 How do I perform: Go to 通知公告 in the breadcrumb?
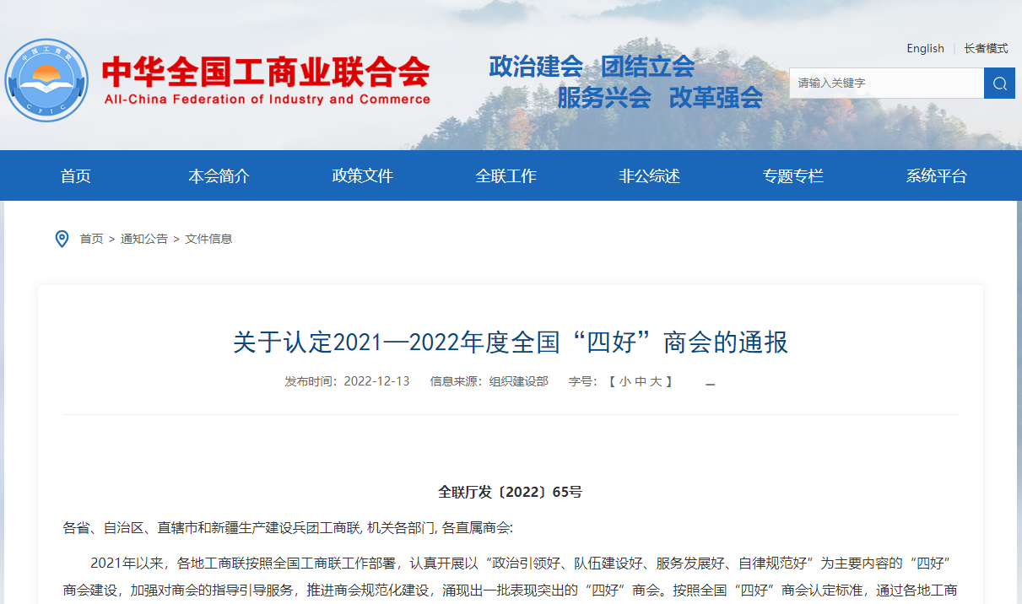point(143,239)
